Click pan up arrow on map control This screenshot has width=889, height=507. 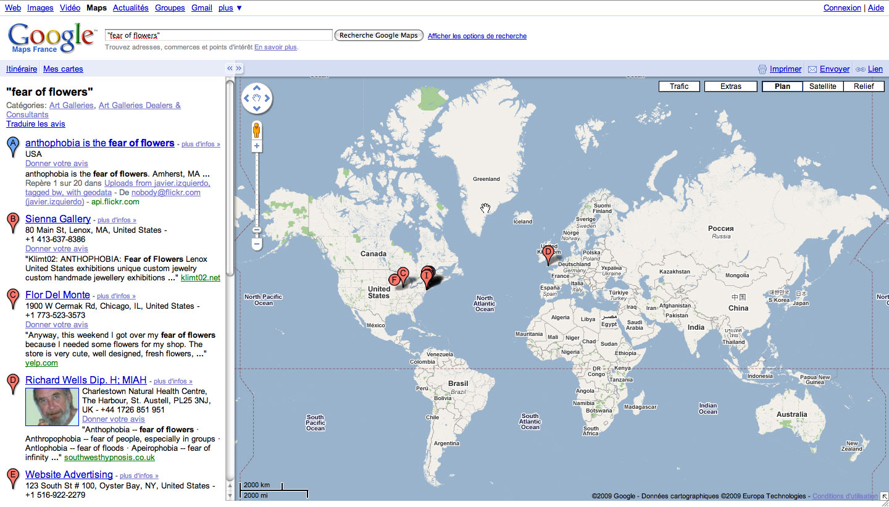click(x=257, y=88)
